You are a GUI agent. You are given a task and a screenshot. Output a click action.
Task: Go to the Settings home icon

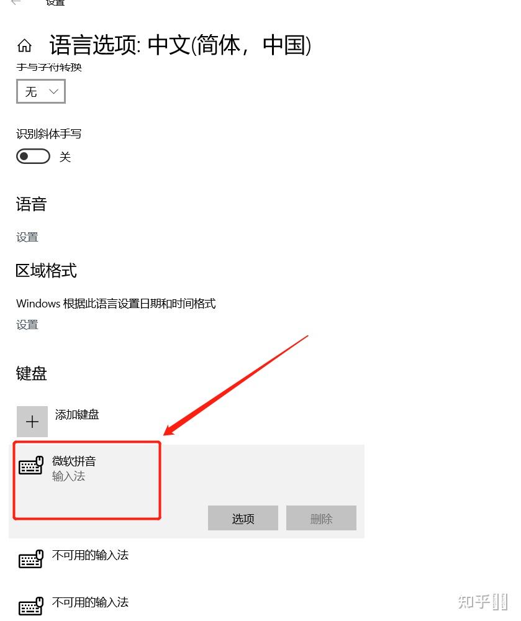(x=25, y=45)
